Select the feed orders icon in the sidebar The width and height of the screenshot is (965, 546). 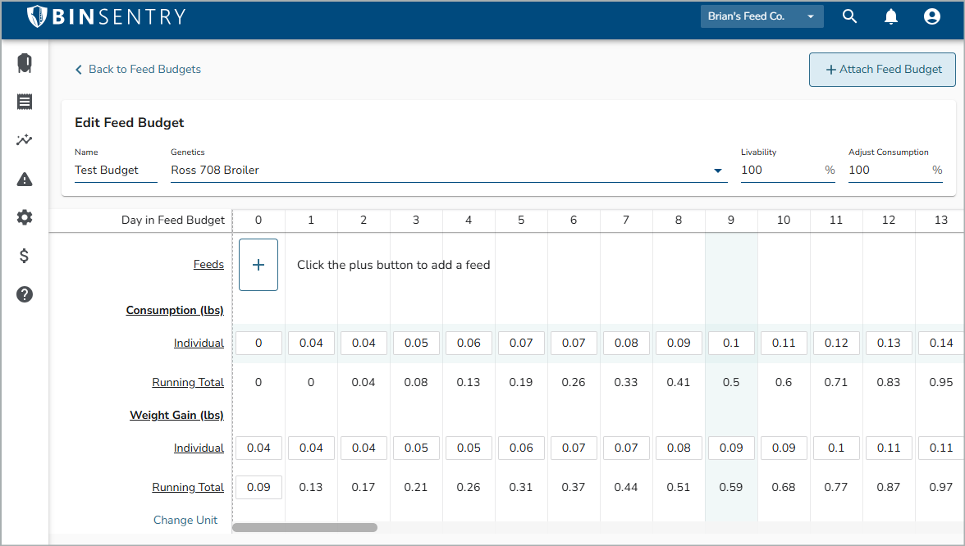click(x=24, y=102)
